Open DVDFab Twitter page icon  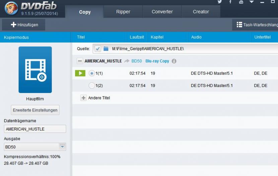(x=220, y=2)
